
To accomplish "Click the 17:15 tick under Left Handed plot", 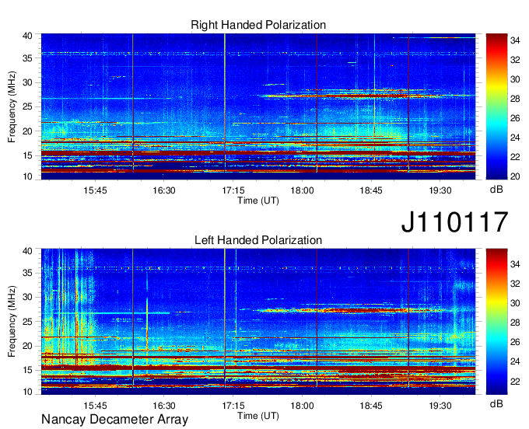I will (233, 406).
